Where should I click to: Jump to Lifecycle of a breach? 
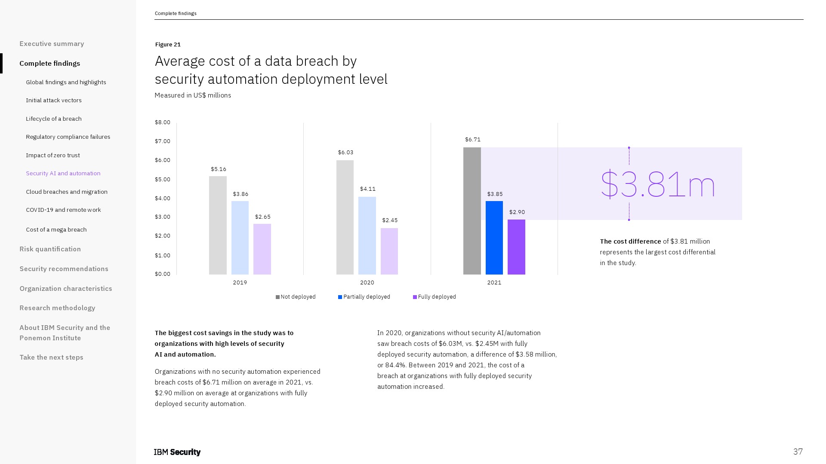coord(53,119)
